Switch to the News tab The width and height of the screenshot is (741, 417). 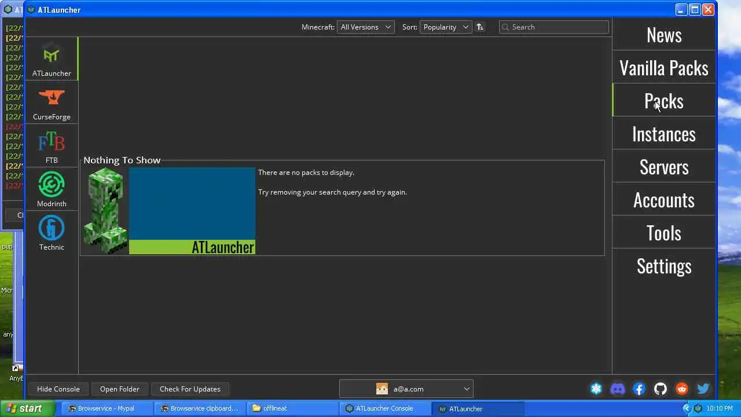tap(664, 35)
